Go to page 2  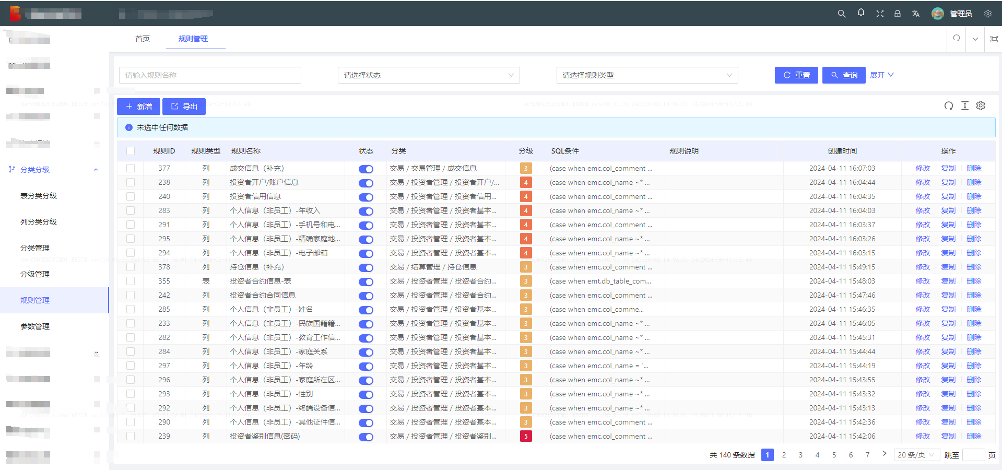click(784, 455)
